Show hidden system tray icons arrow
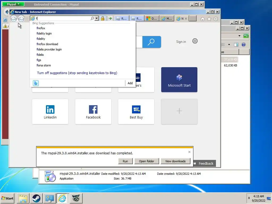272x204 pixels. pos(249,198)
